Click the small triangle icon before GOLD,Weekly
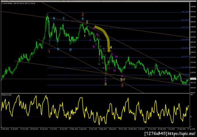This screenshot has height=137, width=197. pos(2,3)
